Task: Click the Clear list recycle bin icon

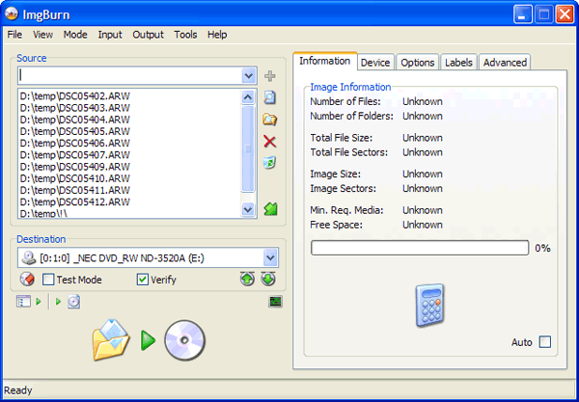Action: pos(270,163)
